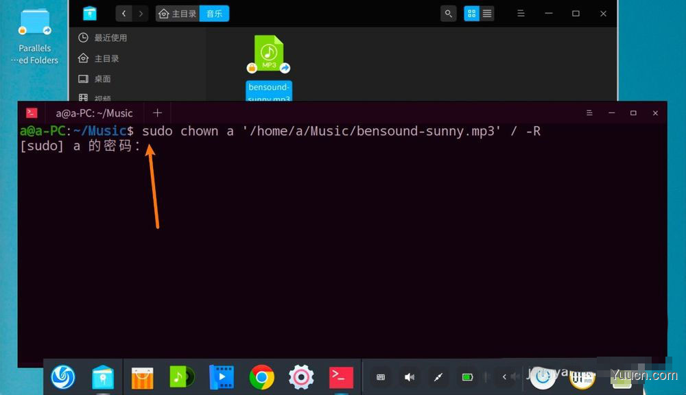Open the Music player in the dock
Image resolution: width=686 pixels, height=395 pixels.
point(182,376)
